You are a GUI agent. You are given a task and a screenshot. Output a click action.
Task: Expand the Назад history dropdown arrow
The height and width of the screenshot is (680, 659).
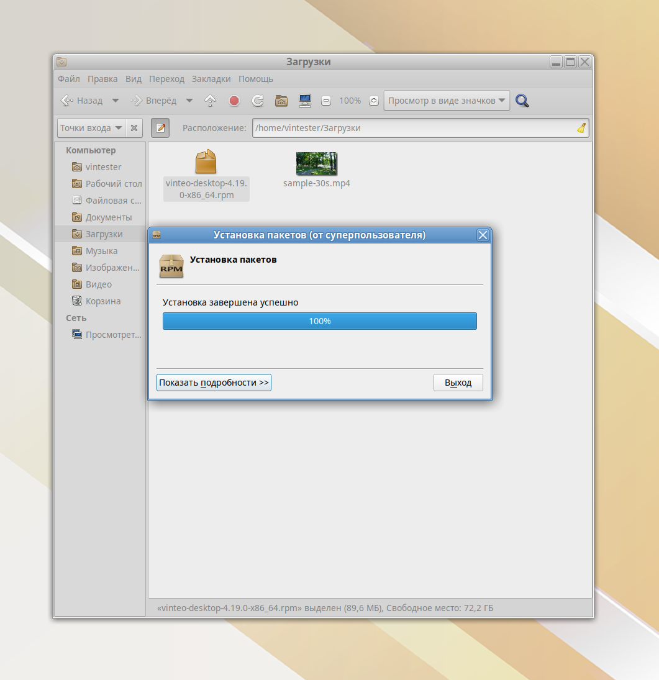[x=115, y=101]
